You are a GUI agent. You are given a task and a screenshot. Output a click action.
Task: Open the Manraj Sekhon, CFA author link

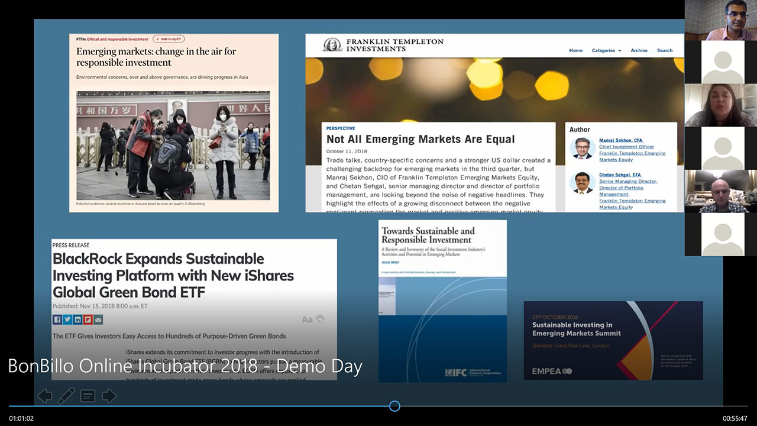pyautogui.click(x=620, y=140)
